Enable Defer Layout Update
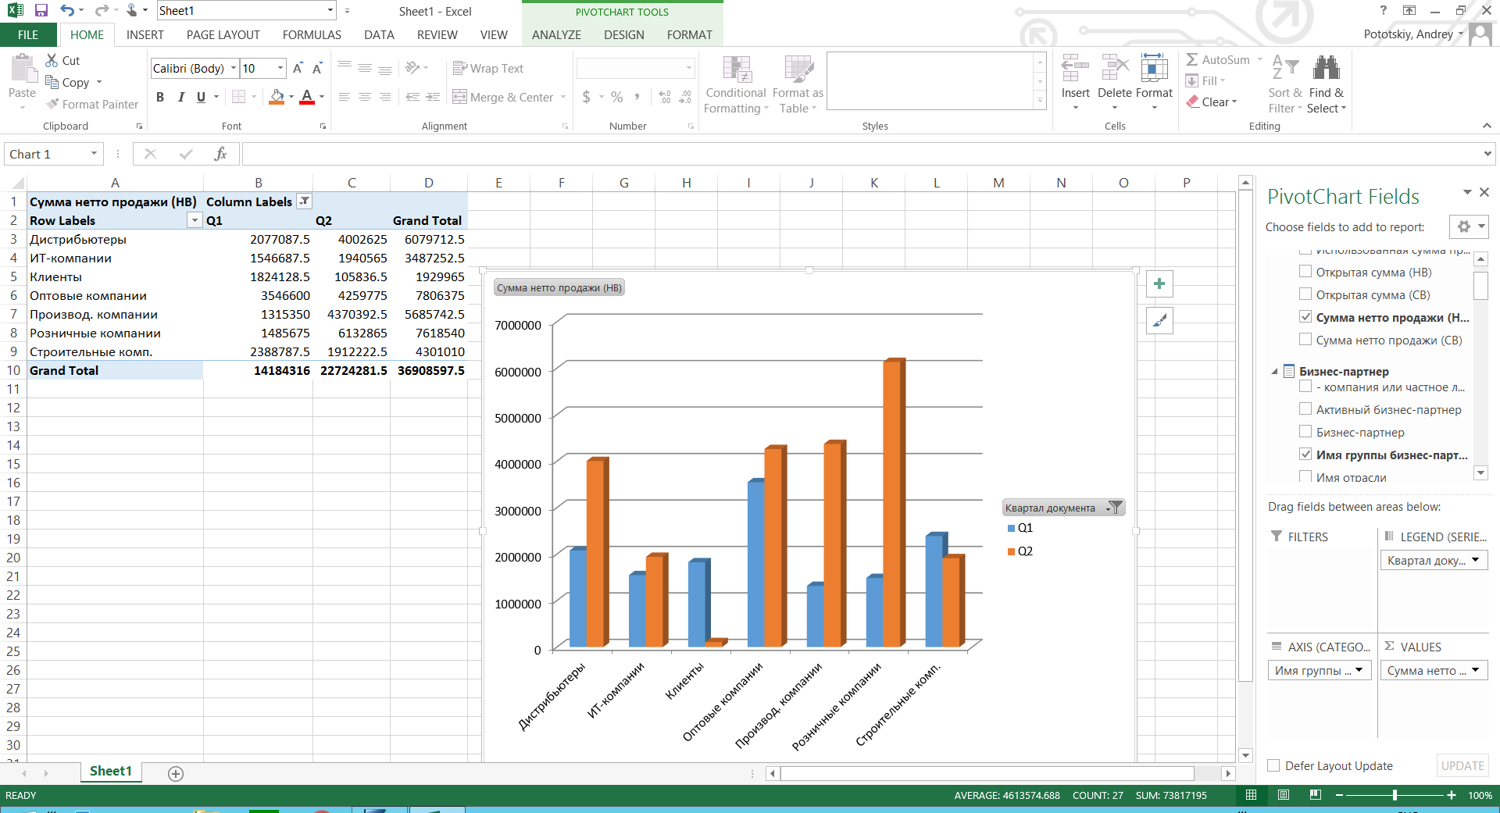Viewport: 1500px width, 813px height. (1273, 765)
